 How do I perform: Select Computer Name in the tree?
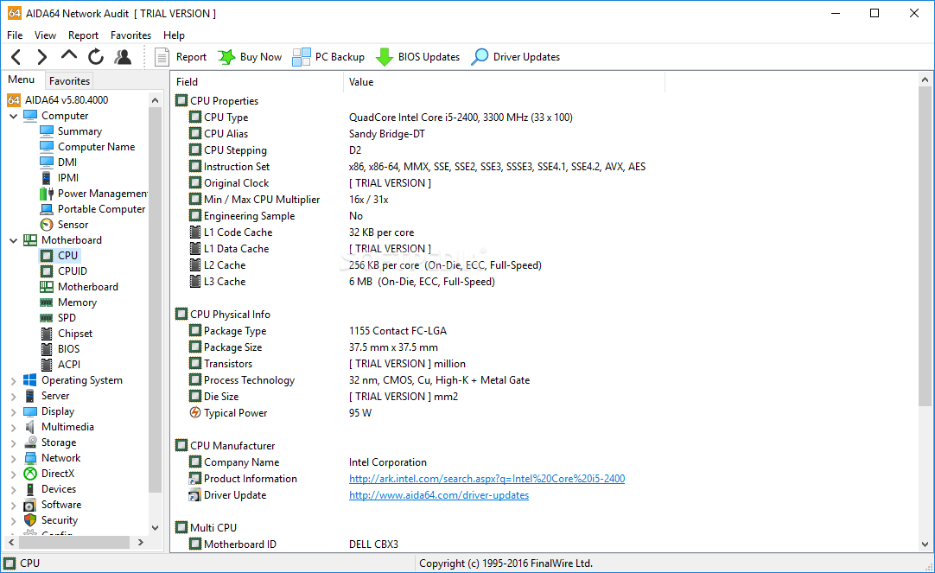[96, 147]
